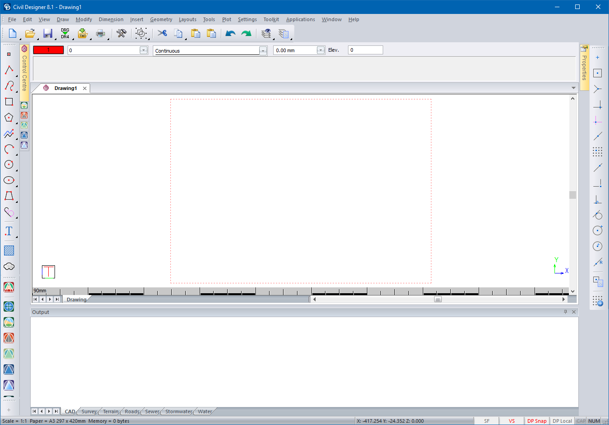
Task: Click the Undo arrow icon
Action: [x=230, y=33]
